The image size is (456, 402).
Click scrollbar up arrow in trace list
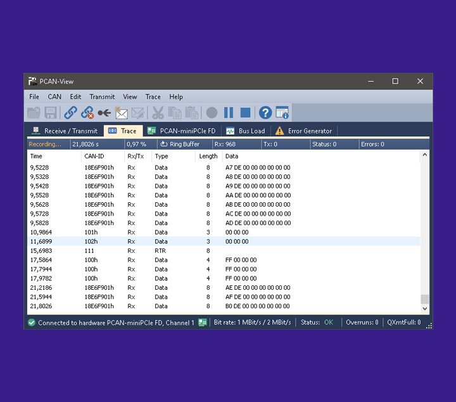click(x=424, y=155)
